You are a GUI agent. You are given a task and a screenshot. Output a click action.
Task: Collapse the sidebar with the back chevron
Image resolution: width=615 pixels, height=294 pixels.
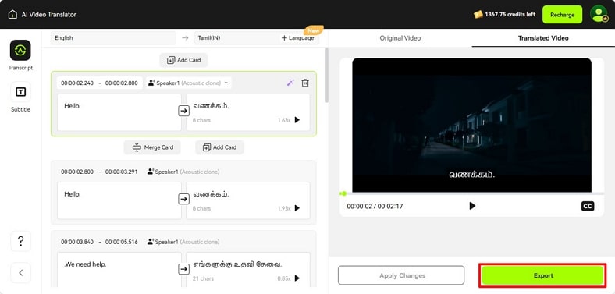click(21, 272)
